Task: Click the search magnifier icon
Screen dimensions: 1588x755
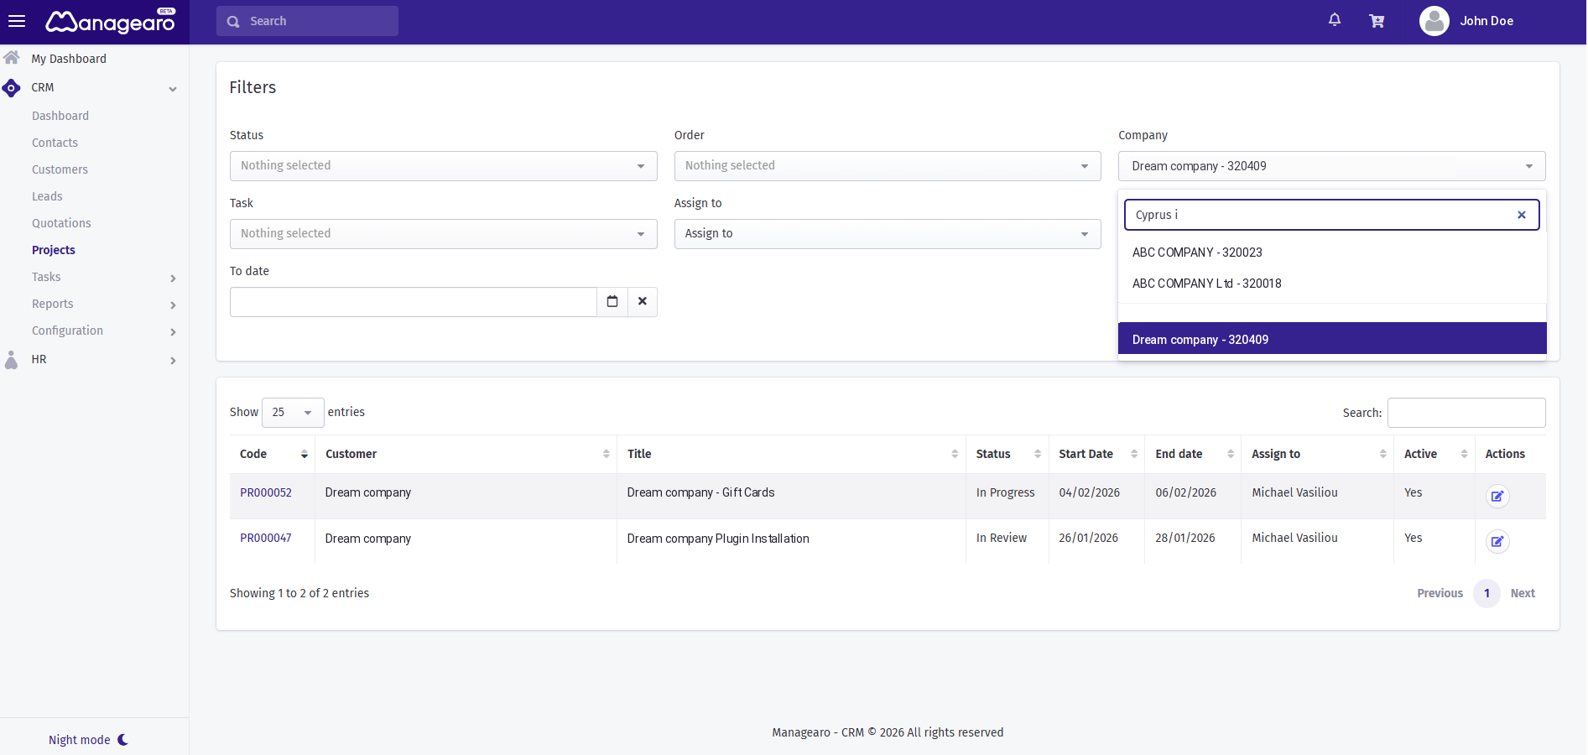Action: click(x=233, y=22)
